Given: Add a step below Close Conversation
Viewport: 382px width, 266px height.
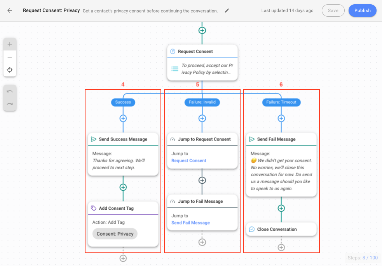Looking at the screenshot, I should tap(281, 247).
